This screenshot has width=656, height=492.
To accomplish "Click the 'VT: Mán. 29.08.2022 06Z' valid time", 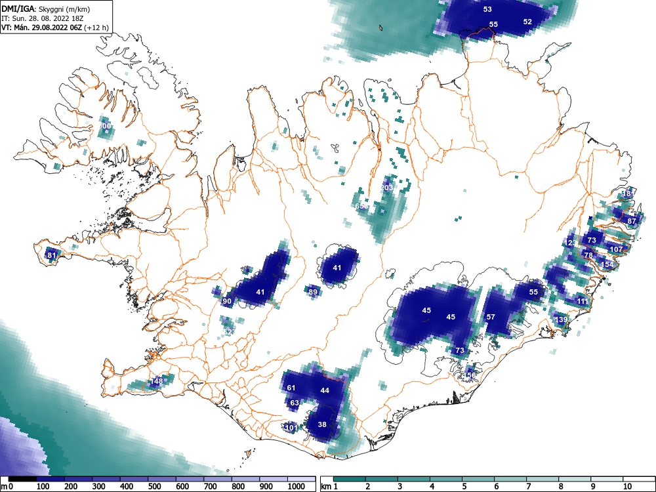I will point(42,28).
